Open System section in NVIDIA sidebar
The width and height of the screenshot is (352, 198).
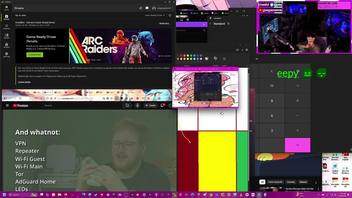(6, 36)
